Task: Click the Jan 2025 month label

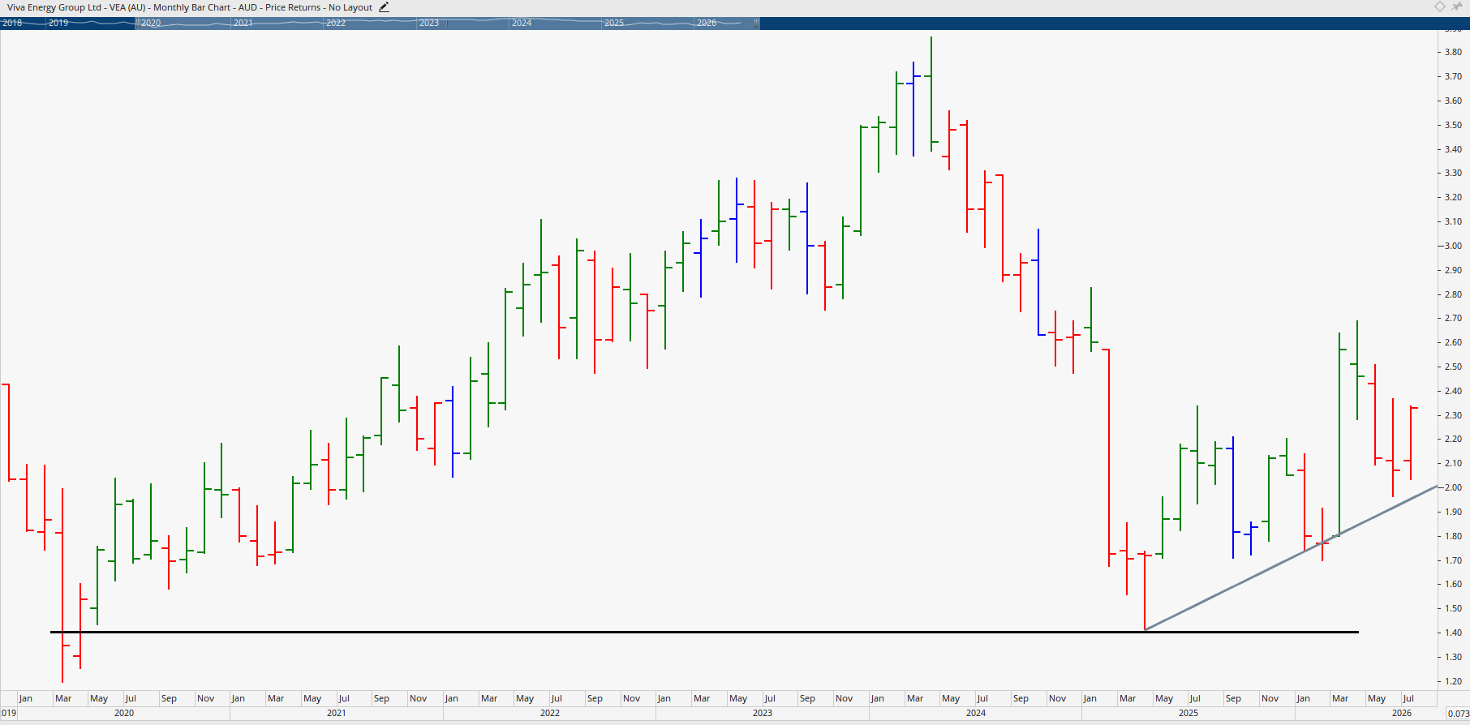Action: click(1090, 699)
